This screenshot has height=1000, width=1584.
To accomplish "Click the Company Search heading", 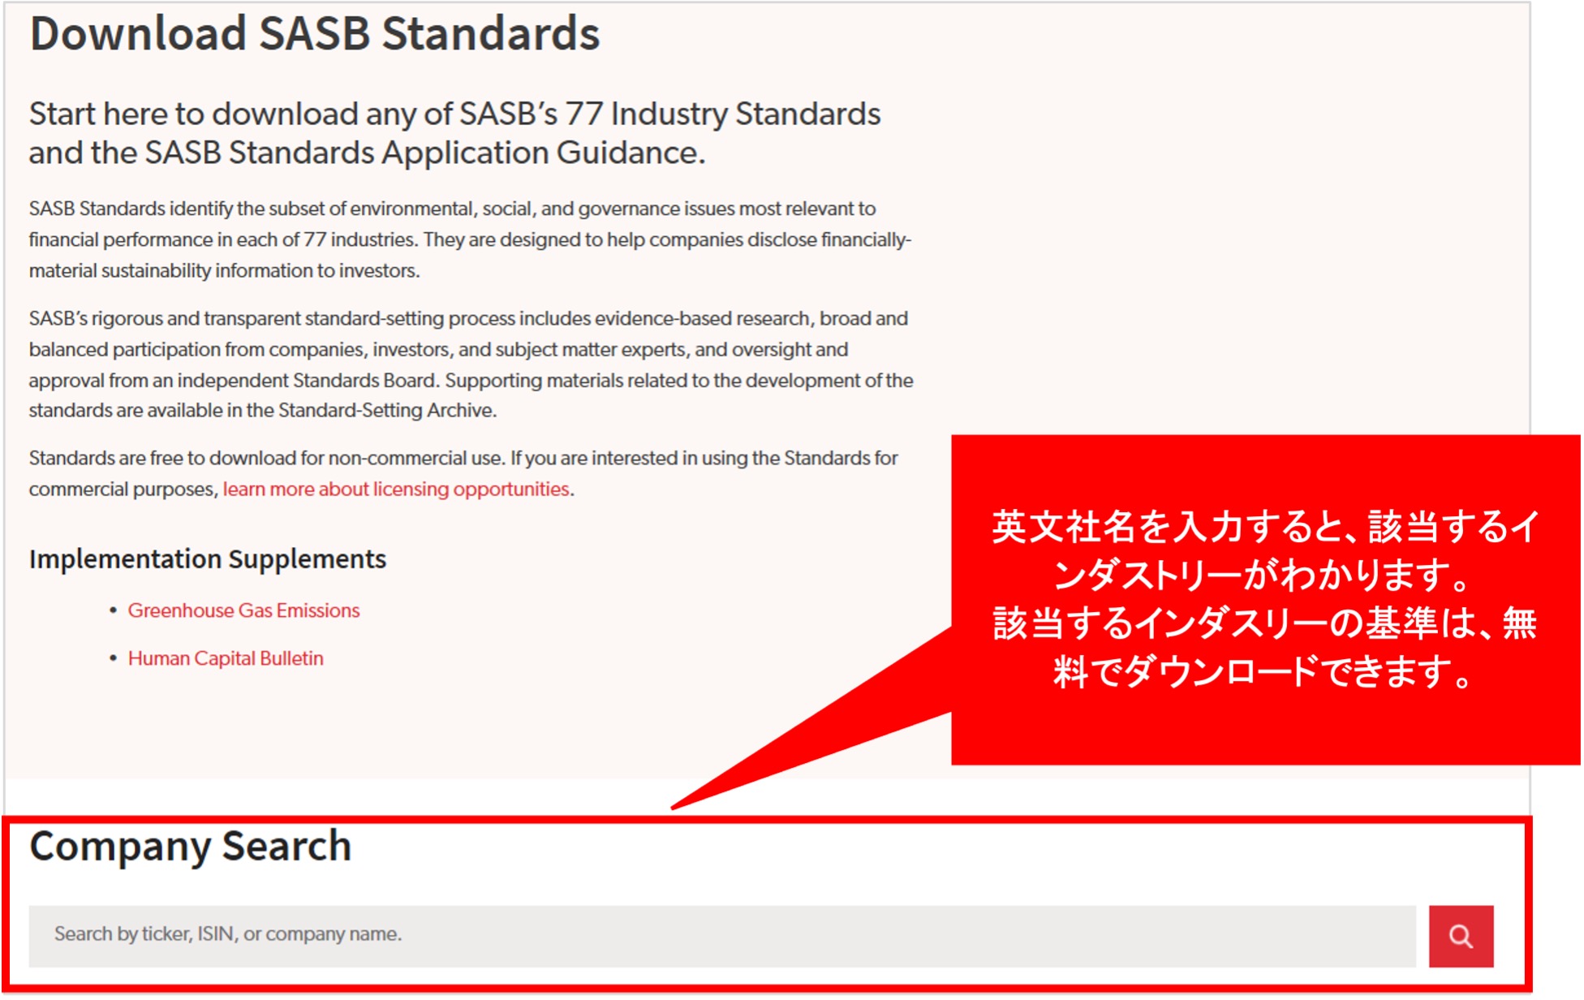I will [x=191, y=847].
